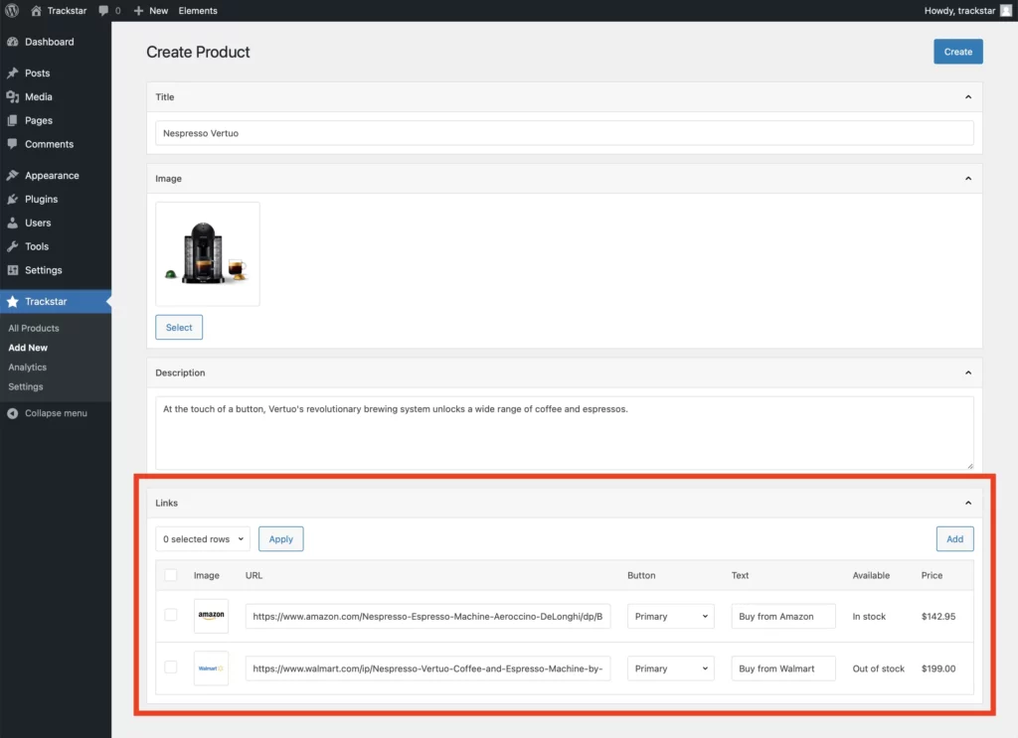Focus the Buy from Amazon text field
The width and height of the screenshot is (1018, 738).
coord(783,616)
